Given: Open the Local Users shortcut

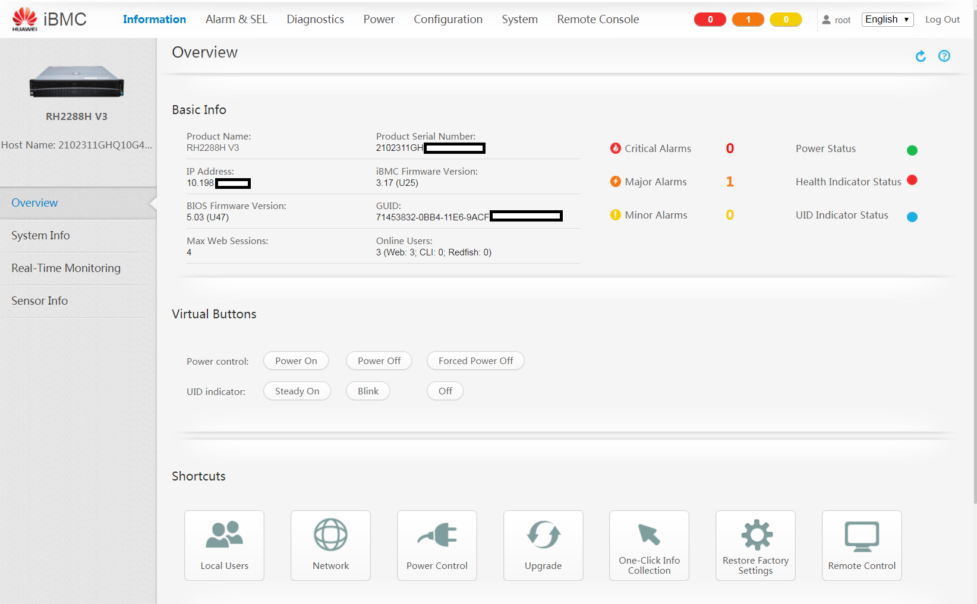Looking at the screenshot, I should pyautogui.click(x=224, y=545).
